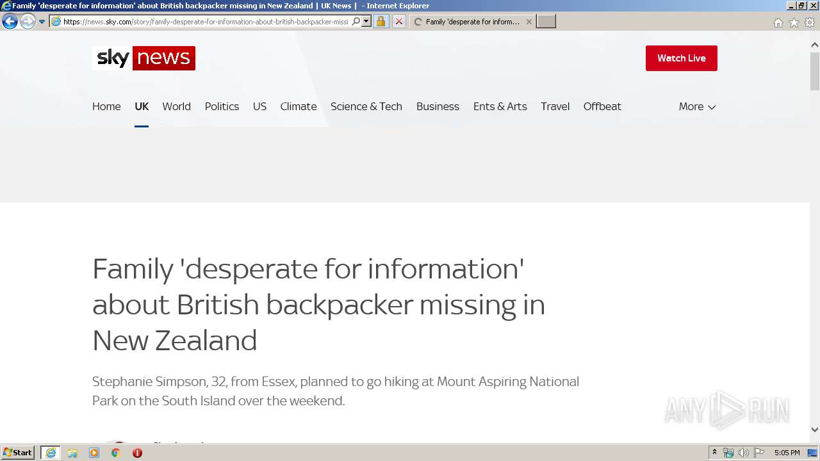Click the volume speaker tray icon
This screenshot has height=461, width=820.
pos(743,453)
